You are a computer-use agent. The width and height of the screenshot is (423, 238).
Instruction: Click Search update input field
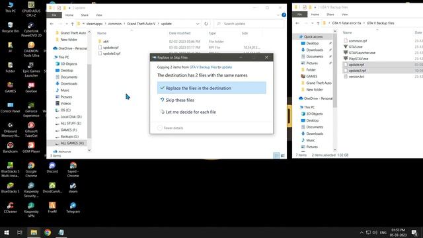pos(249,24)
